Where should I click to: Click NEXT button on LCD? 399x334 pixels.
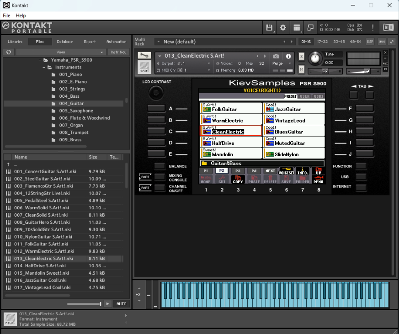270,171
